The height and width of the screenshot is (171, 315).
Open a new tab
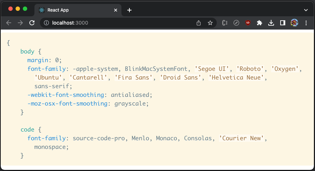click(x=129, y=10)
